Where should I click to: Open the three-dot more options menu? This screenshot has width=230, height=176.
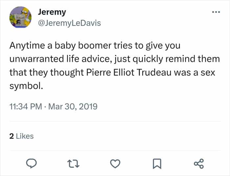tap(216, 12)
